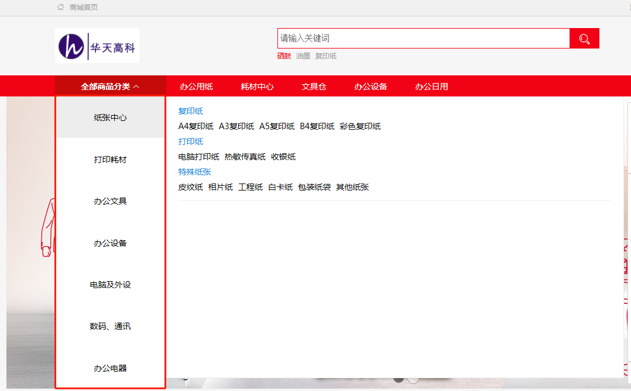Select 电脑及外设 category in the sidebar
Image resolution: width=631 pixels, height=391 pixels.
pos(110,285)
